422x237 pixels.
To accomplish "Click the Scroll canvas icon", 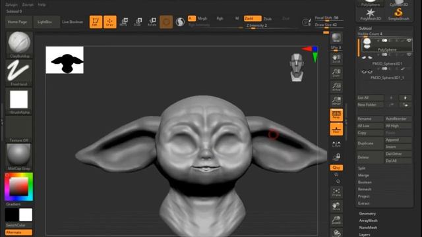I will pyautogui.click(x=336, y=59).
